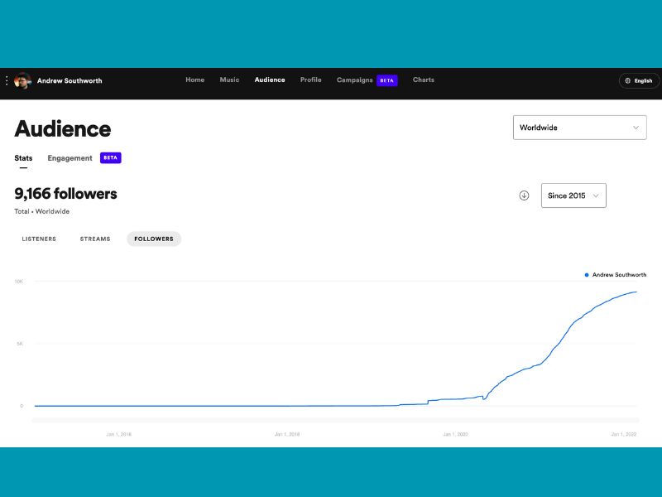The height and width of the screenshot is (497, 662).
Task: Select the Audience tab in the navbar
Action: (x=270, y=80)
